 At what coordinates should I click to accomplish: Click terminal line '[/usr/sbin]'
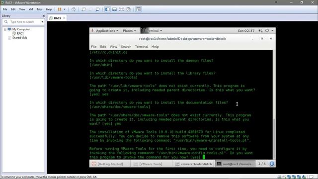coord(101,65)
